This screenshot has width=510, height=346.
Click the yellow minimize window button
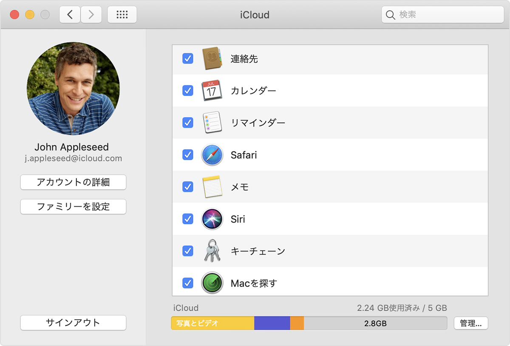tap(30, 15)
